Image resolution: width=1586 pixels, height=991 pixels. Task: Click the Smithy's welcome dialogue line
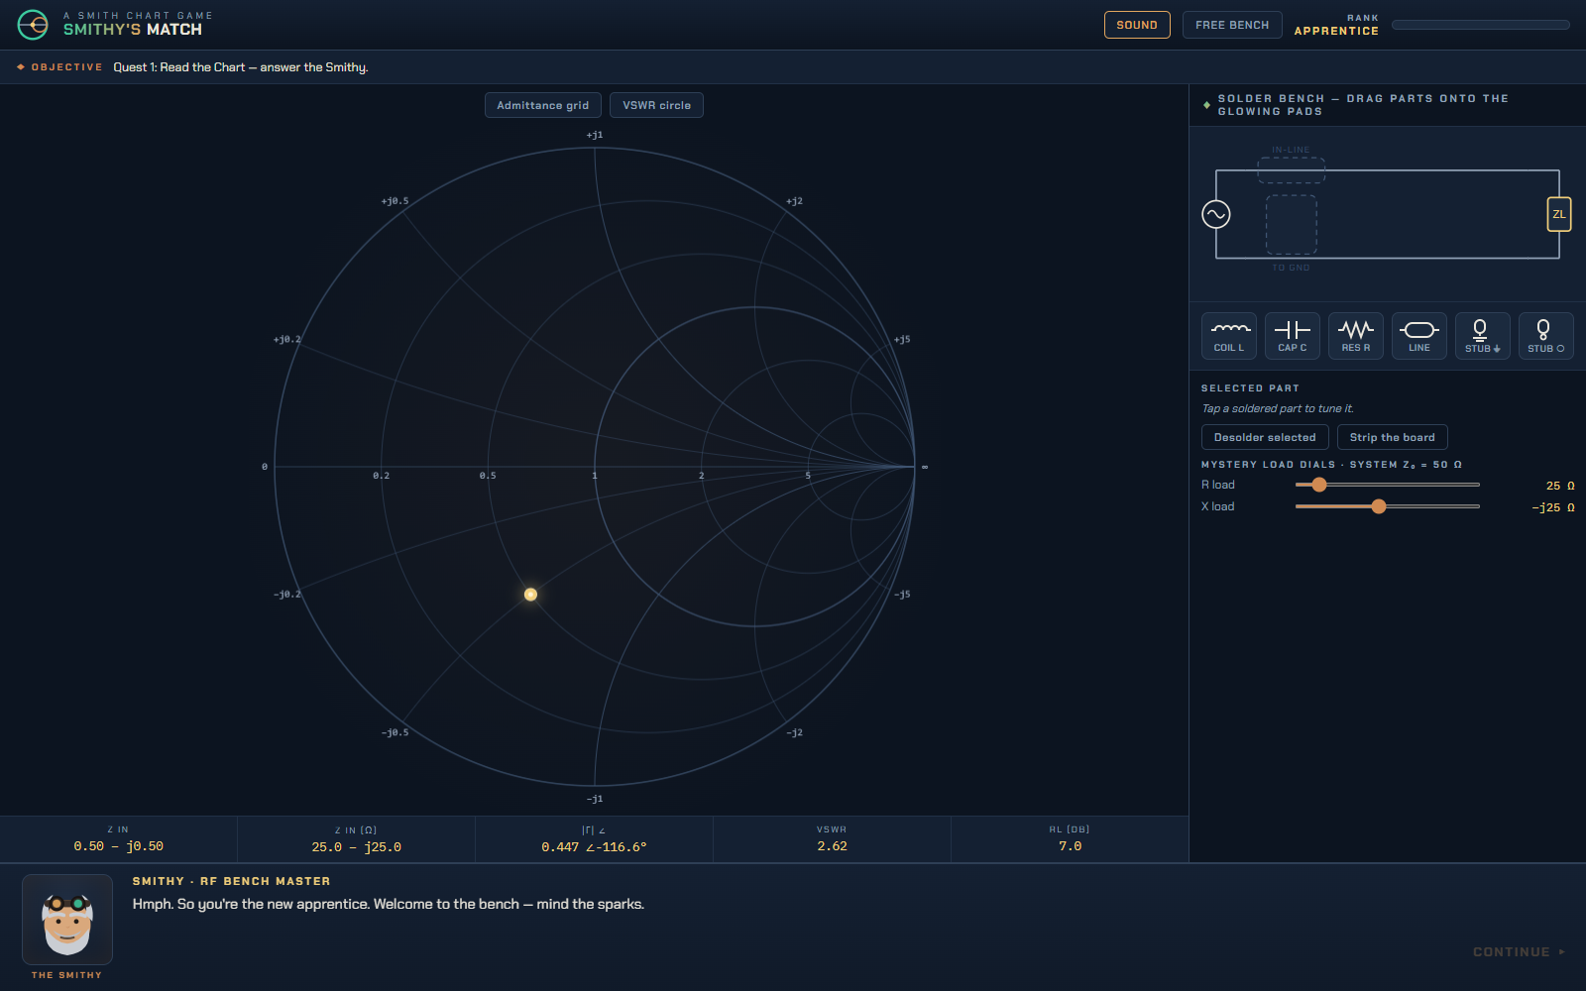click(389, 904)
